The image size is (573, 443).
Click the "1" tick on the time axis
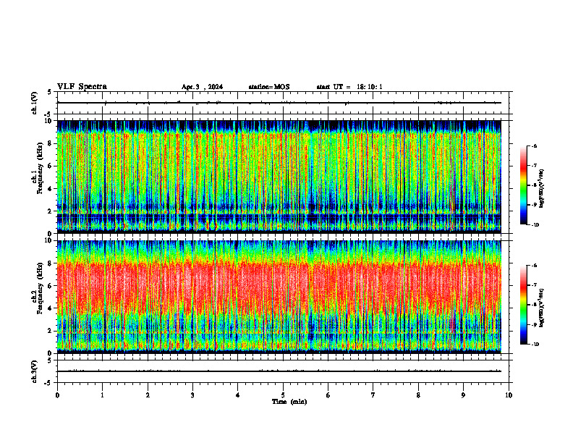click(x=102, y=395)
